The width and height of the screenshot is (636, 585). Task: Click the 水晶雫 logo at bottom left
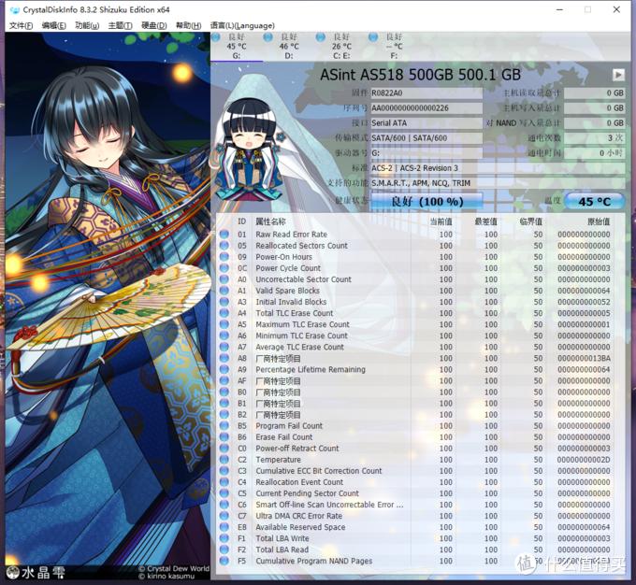pos(36,573)
